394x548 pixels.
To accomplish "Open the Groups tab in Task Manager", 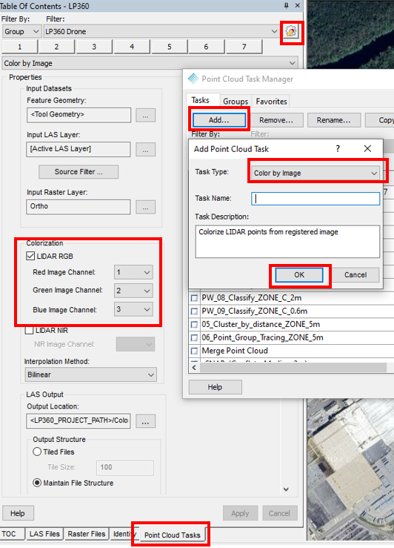I will click(x=236, y=102).
